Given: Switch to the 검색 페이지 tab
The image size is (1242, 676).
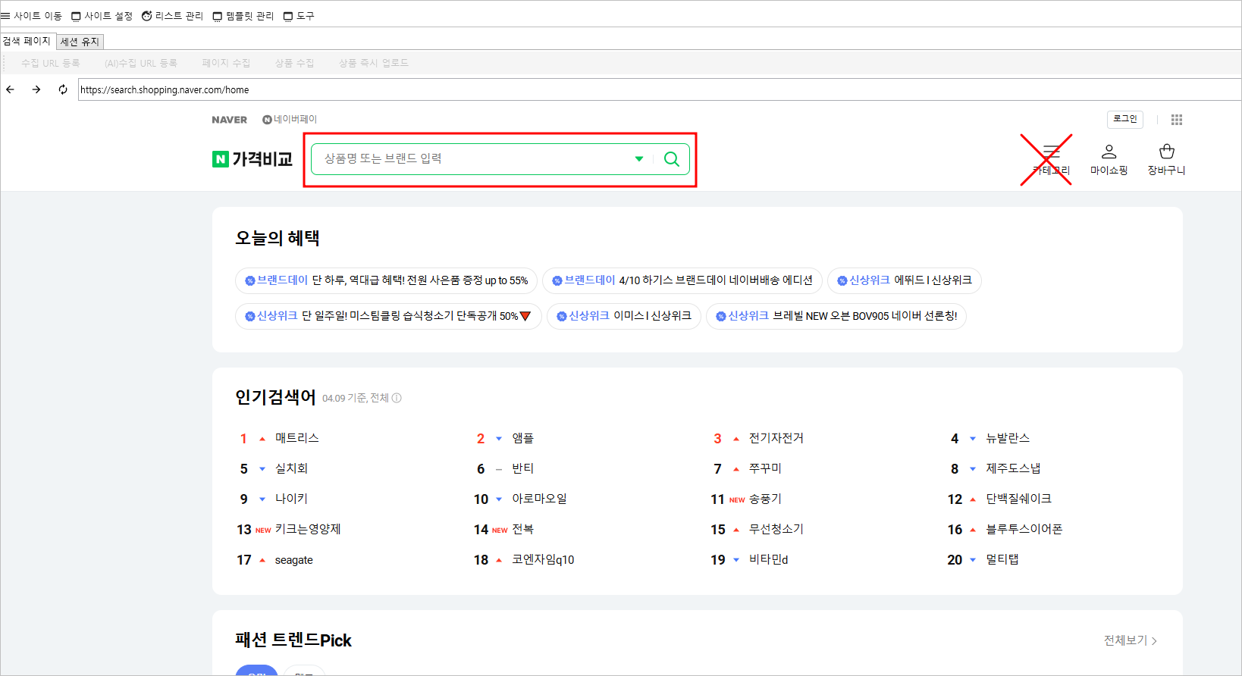Looking at the screenshot, I should pos(27,41).
